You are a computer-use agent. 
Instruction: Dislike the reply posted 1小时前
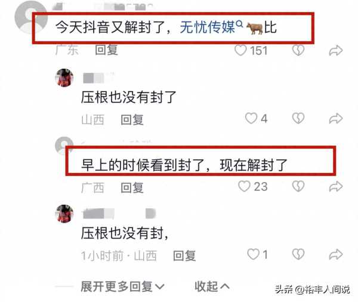(x=298, y=254)
